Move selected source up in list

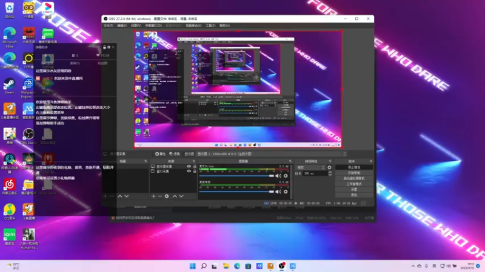point(175,196)
